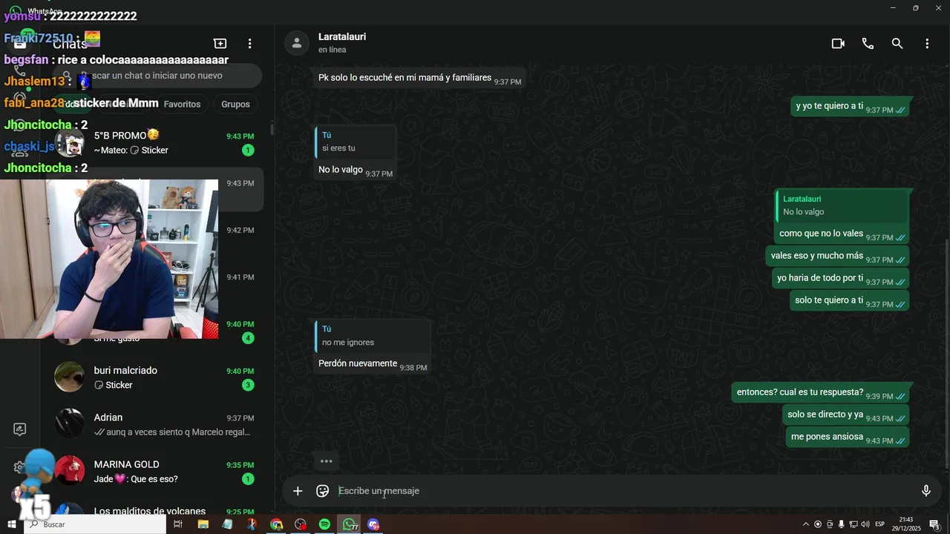Open the emoji and sticker picker
Screen dimensions: 950x534
click(x=322, y=491)
